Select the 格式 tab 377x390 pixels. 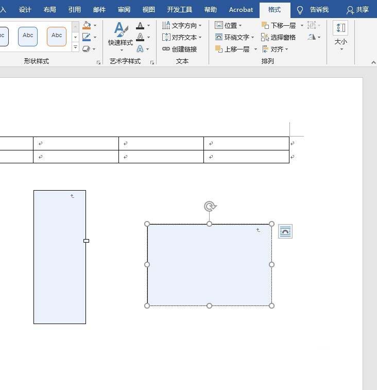[275, 10]
